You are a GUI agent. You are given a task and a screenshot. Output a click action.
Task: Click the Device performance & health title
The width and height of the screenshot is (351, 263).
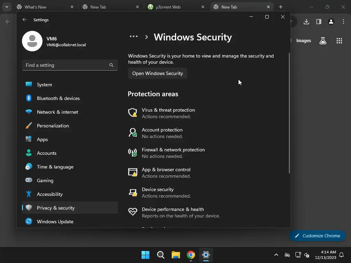click(173, 209)
